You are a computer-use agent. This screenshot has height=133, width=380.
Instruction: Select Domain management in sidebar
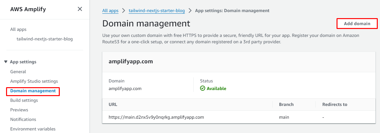click(33, 91)
